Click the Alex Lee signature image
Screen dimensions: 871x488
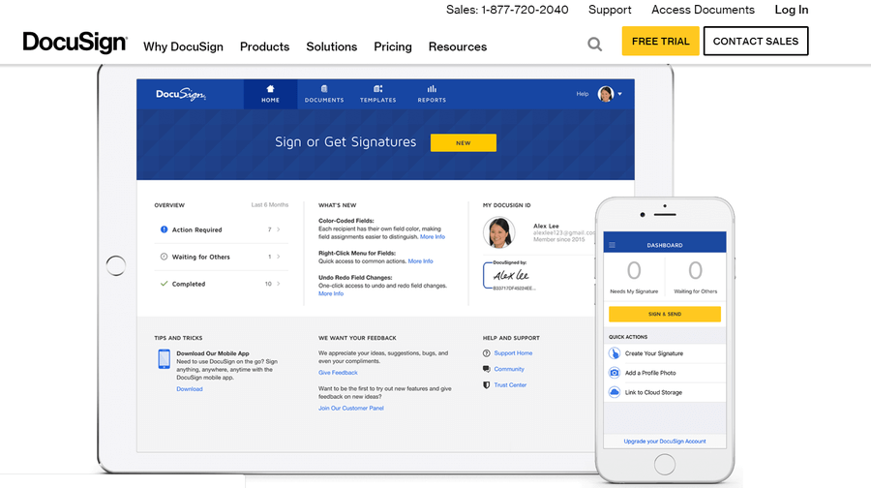(511, 275)
